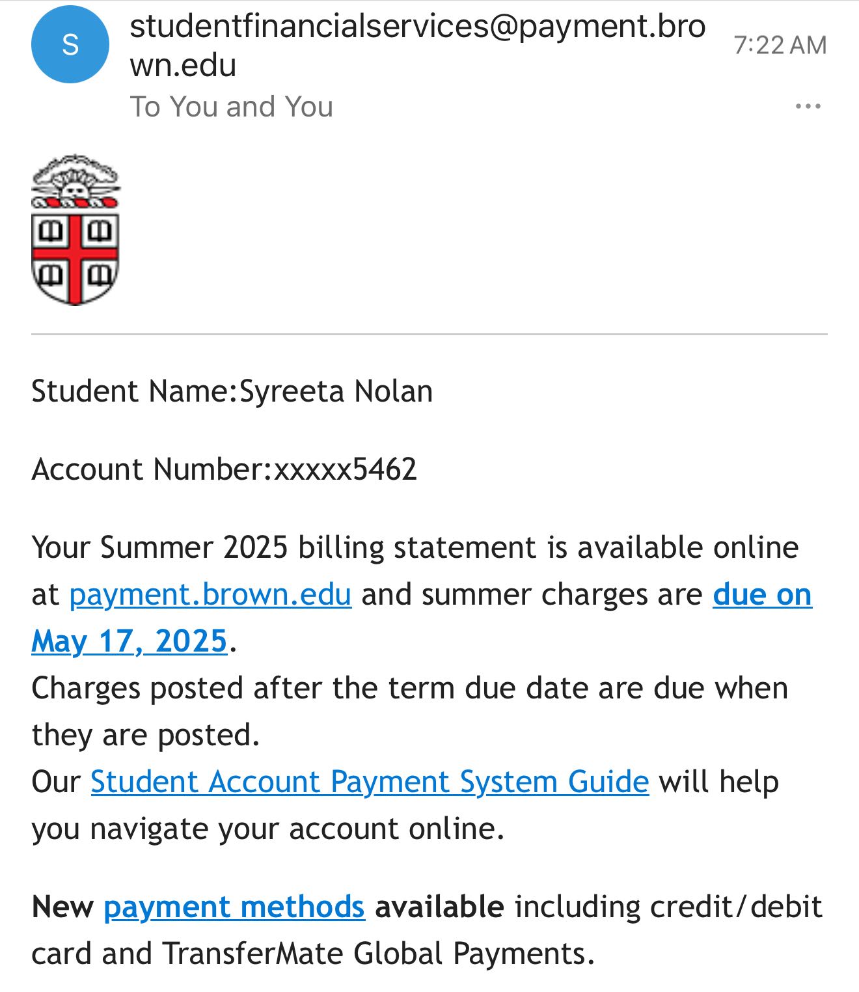The image size is (859, 992).
Task: Click the bold "payment methods" link
Action: pos(234,907)
